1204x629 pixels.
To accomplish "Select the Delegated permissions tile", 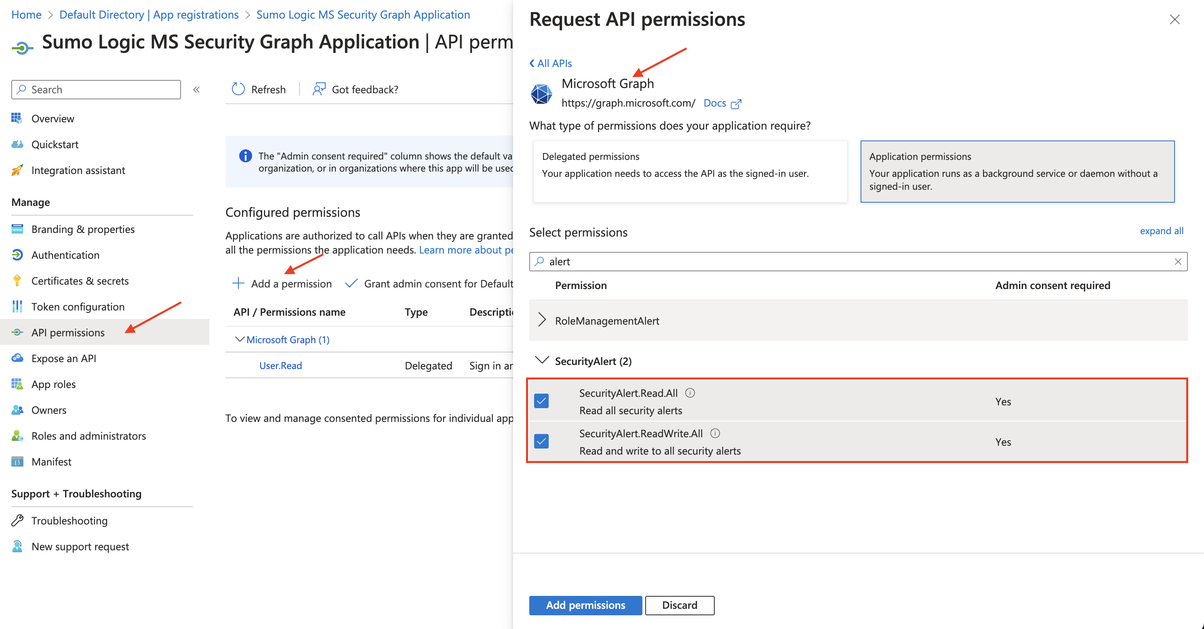I will pyautogui.click(x=690, y=172).
